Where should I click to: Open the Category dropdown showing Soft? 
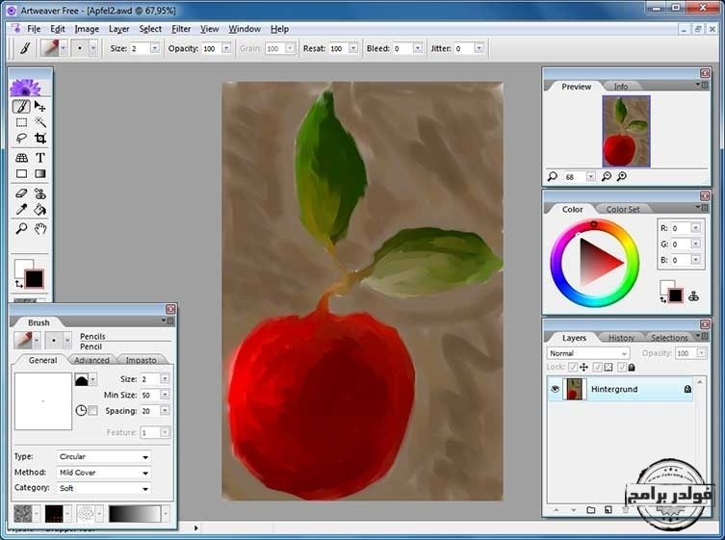click(x=104, y=488)
